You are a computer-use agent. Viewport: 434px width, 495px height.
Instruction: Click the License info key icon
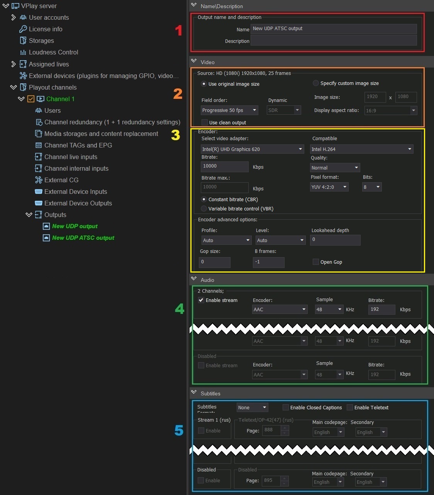coord(23,29)
